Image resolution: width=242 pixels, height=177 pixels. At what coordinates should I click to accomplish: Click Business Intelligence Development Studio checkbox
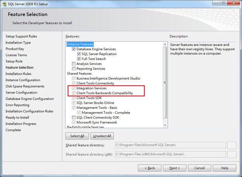(74, 78)
